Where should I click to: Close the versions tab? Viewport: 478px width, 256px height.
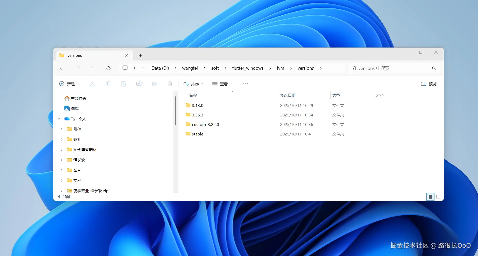pos(127,55)
